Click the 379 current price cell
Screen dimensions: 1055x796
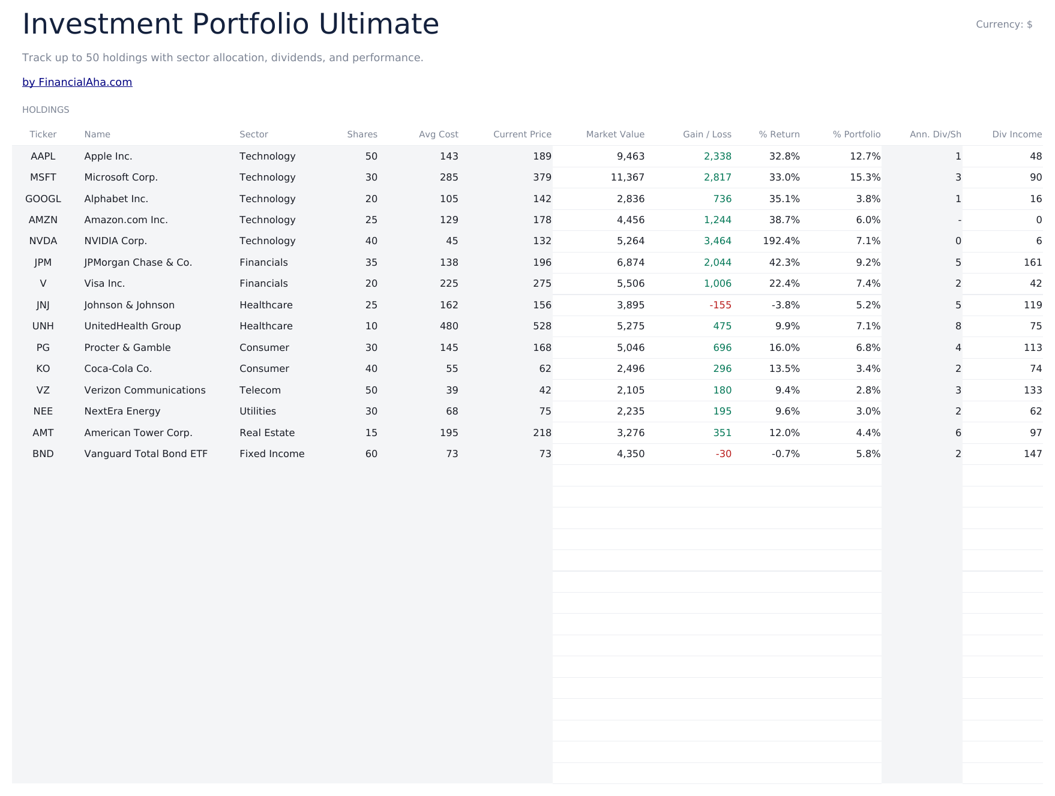pyautogui.click(x=542, y=178)
